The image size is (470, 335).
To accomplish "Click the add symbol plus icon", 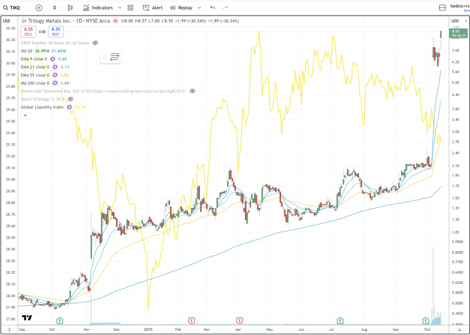I will [x=39, y=8].
